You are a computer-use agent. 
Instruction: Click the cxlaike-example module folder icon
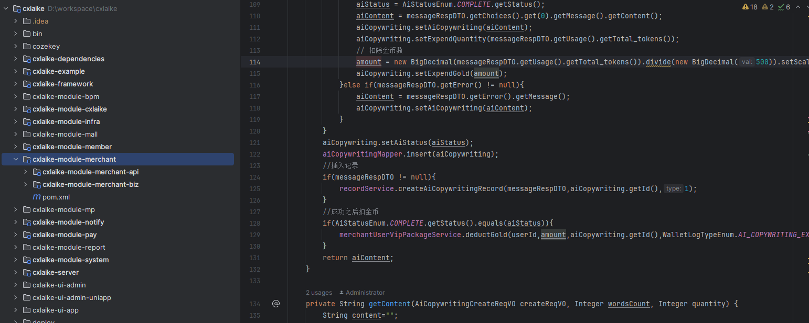pyautogui.click(x=27, y=71)
